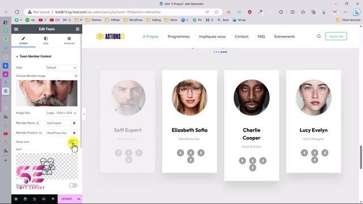
Task: Open the browser Downloads icon
Action: pyautogui.click(x=324, y=12)
